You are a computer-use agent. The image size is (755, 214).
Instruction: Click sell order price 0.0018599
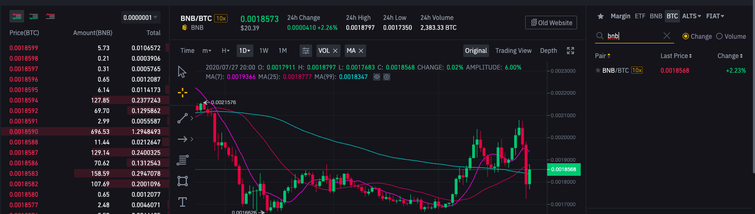[24, 48]
